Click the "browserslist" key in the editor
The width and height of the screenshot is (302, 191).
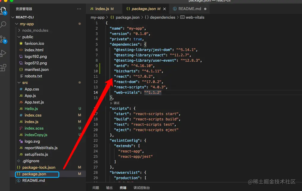125,173
